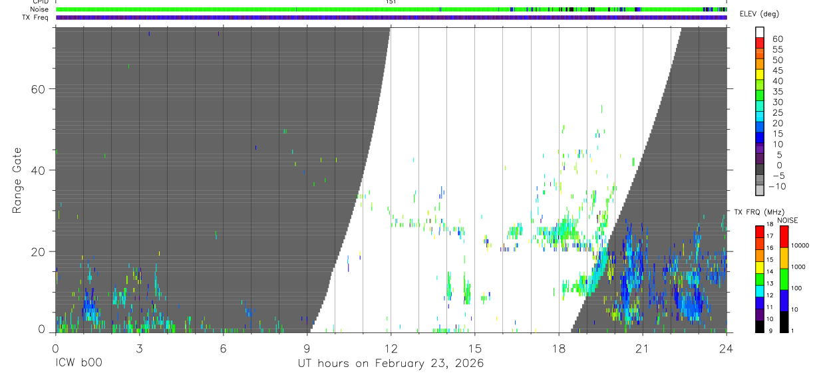The width and height of the screenshot is (817, 377).
Task: Click the '60' tick on Range Gate axis
Action: pos(38,88)
